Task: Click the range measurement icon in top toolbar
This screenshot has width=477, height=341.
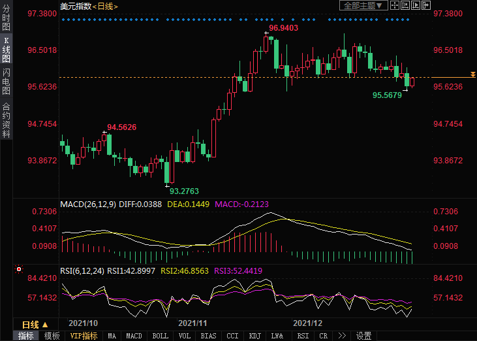Action: [x=405, y=5]
